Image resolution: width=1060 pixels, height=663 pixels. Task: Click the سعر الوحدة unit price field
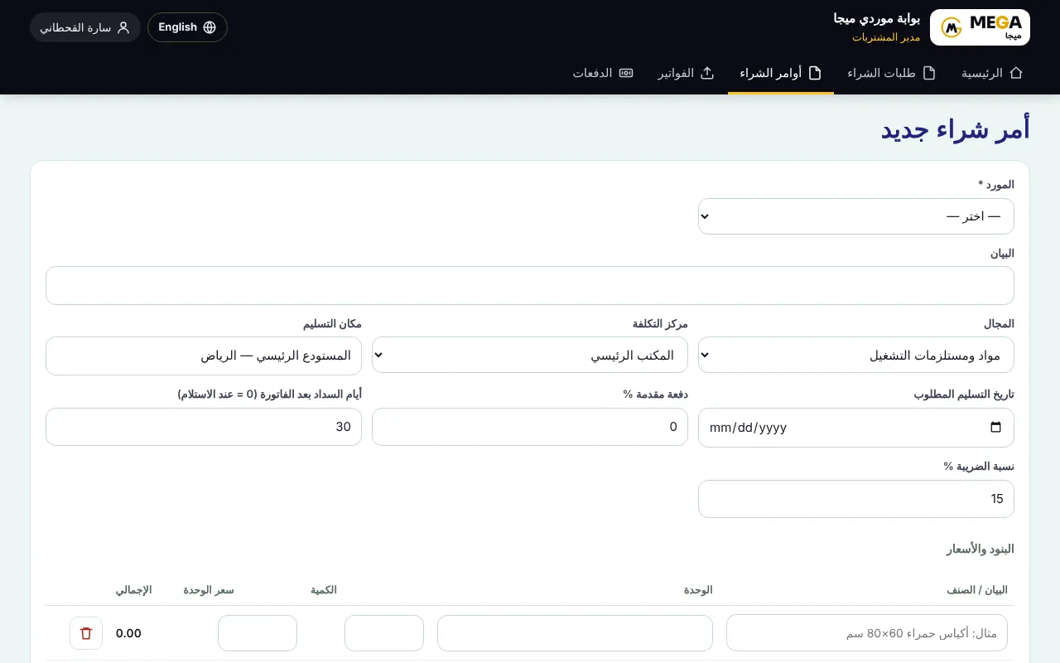point(258,633)
